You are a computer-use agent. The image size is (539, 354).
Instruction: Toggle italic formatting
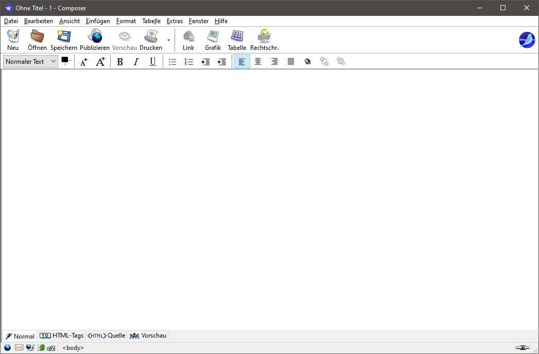pos(136,62)
